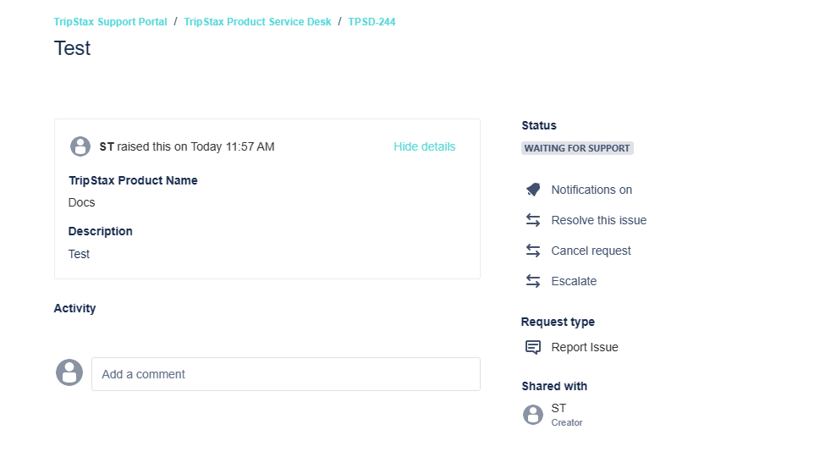Click the megaphone notifications icon
Image resolution: width=820 pixels, height=474 pixels.
[x=533, y=190]
